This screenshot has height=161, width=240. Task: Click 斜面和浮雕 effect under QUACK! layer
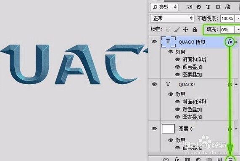(x=194, y=102)
